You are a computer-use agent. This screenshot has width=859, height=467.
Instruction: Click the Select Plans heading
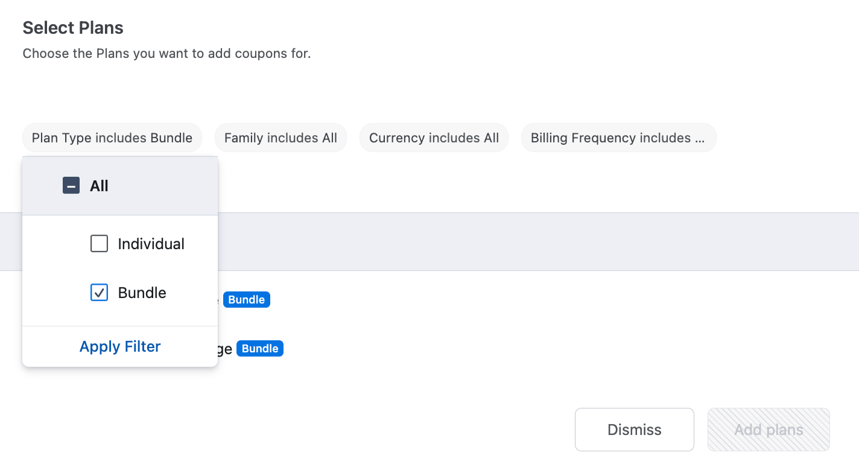[x=73, y=28]
